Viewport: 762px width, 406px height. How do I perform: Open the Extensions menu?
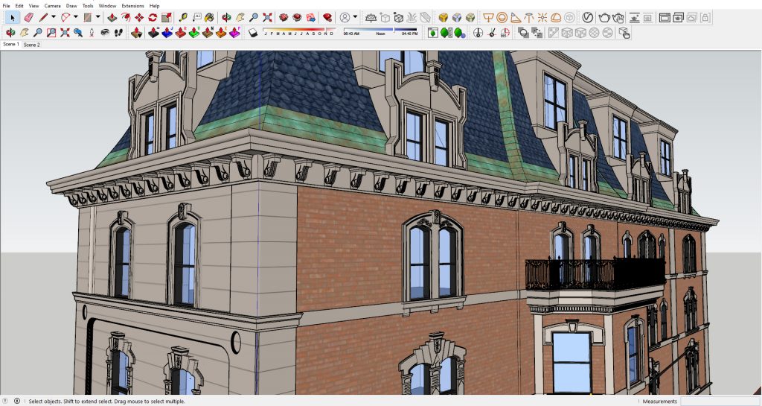[132, 5]
